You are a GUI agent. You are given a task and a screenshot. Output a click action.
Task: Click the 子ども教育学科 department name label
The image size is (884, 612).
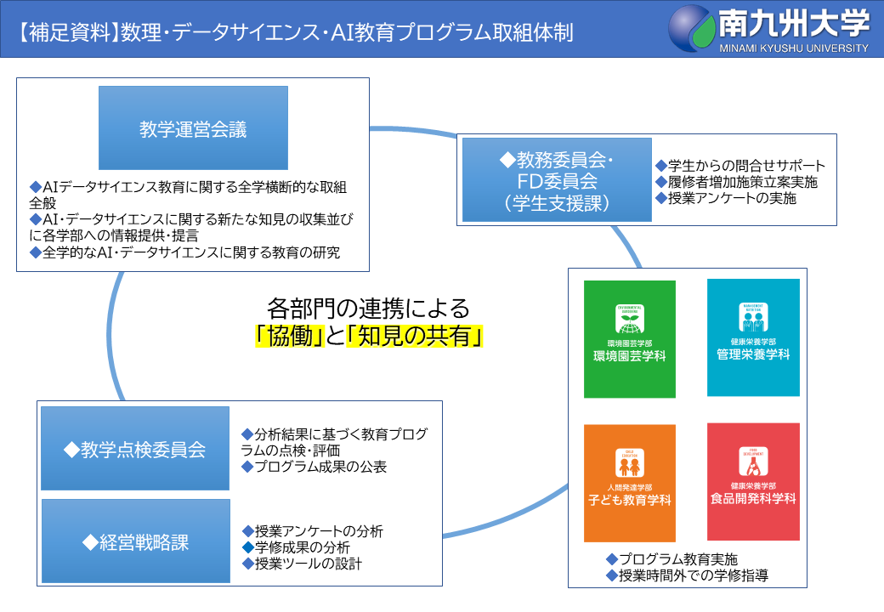point(629,500)
